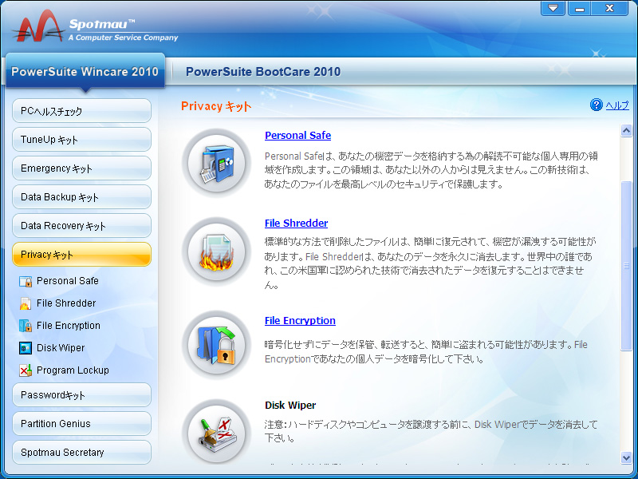The width and height of the screenshot is (638, 479).
Task: Click the small Personal Safe sidebar icon
Action: (26, 281)
